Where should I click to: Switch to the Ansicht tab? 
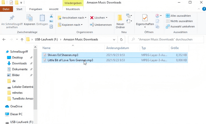point(54,9)
